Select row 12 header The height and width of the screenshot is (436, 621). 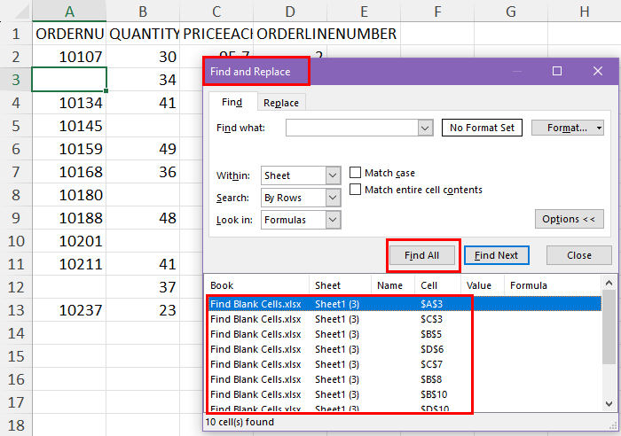point(16,287)
